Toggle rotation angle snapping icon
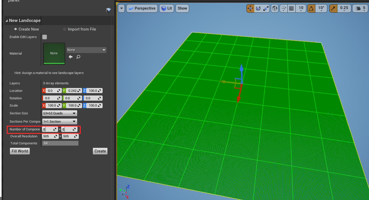Image resolution: width=369 pixels, height=200 pixels. (311, 8)
